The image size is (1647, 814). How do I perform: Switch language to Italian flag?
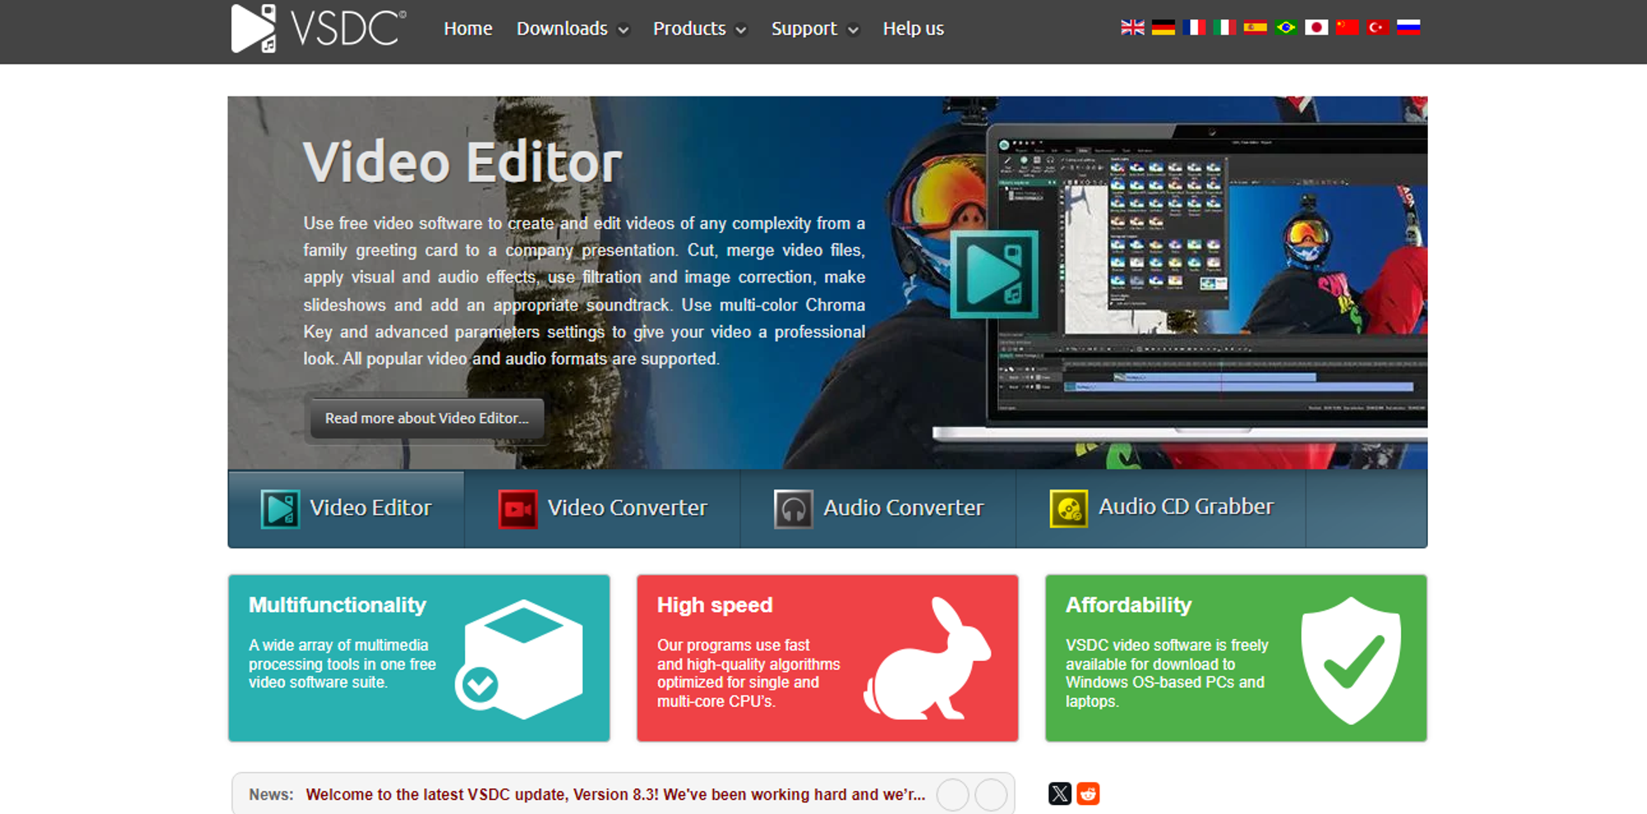tap(1225, 27)
